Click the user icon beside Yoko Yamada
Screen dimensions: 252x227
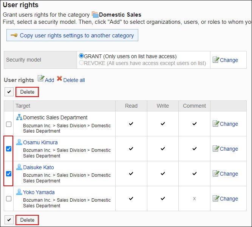19,192
